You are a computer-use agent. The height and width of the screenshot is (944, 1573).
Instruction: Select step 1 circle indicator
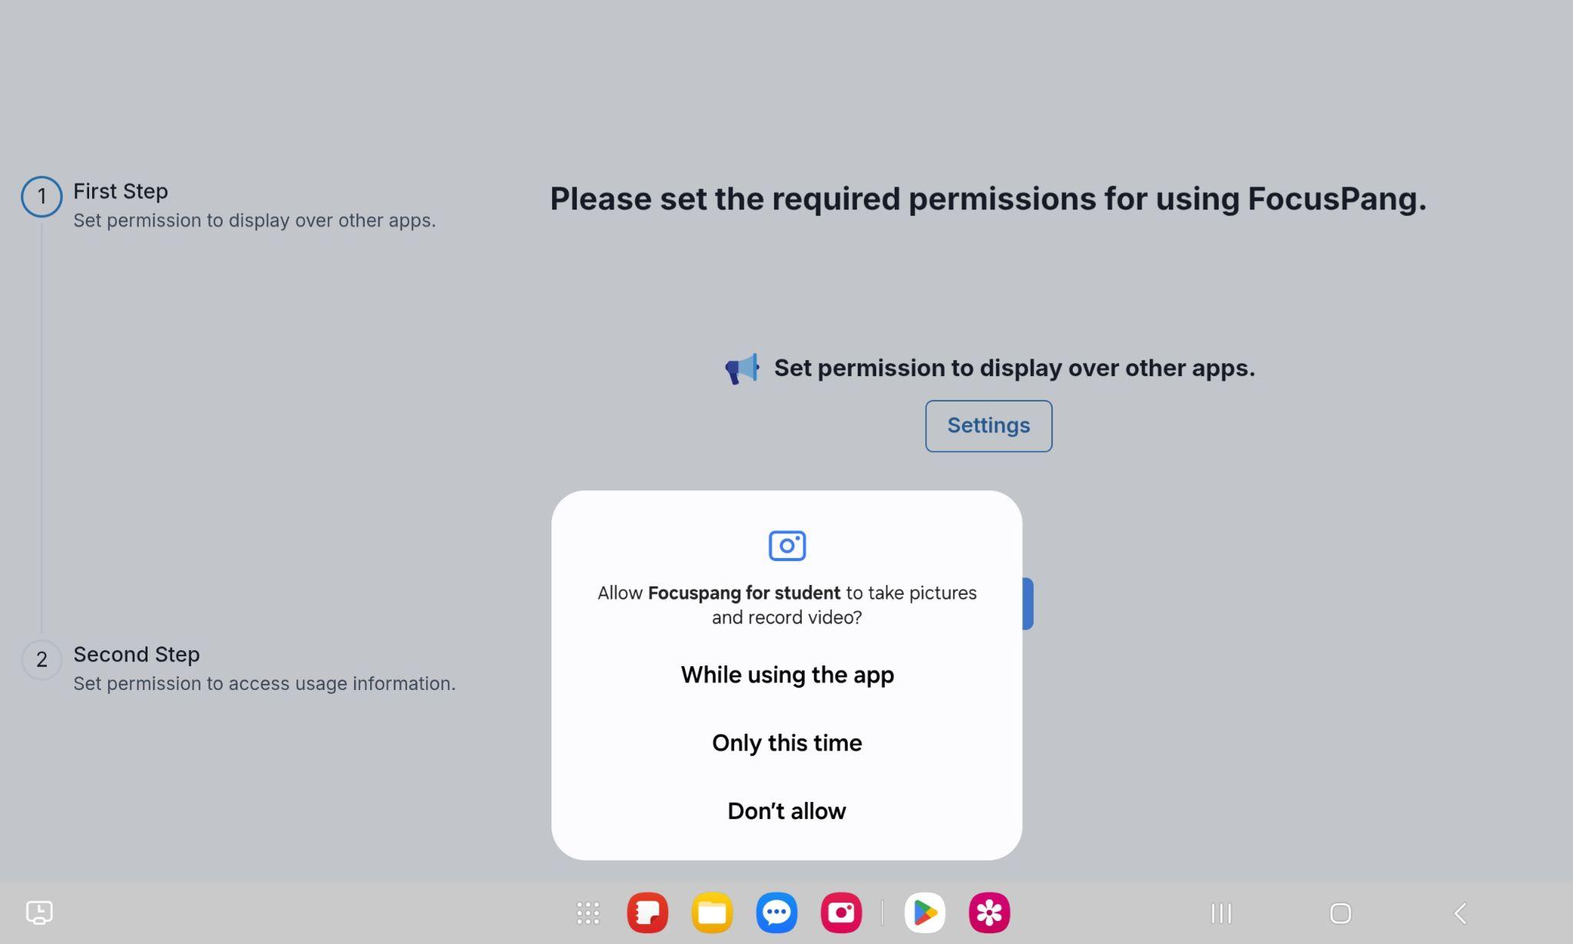point(41,197)
